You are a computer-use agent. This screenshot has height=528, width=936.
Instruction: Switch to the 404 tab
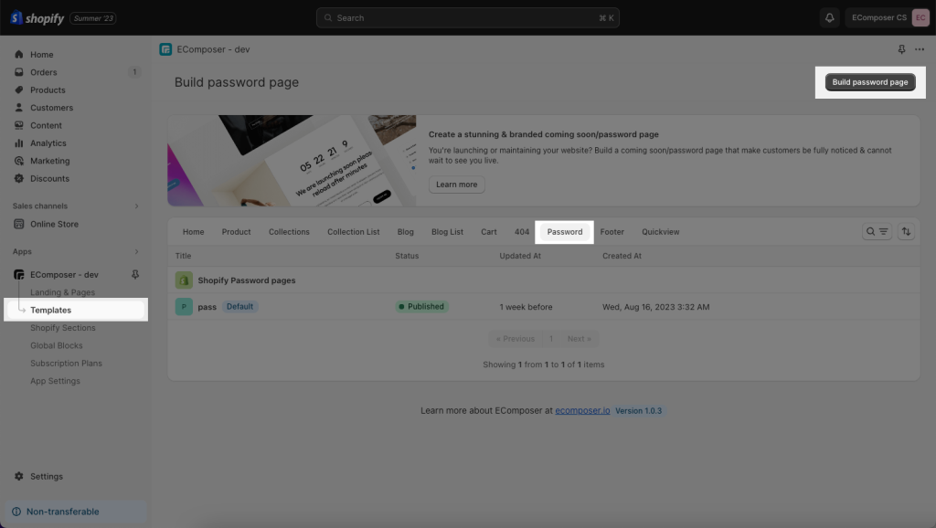click(522, 232)
